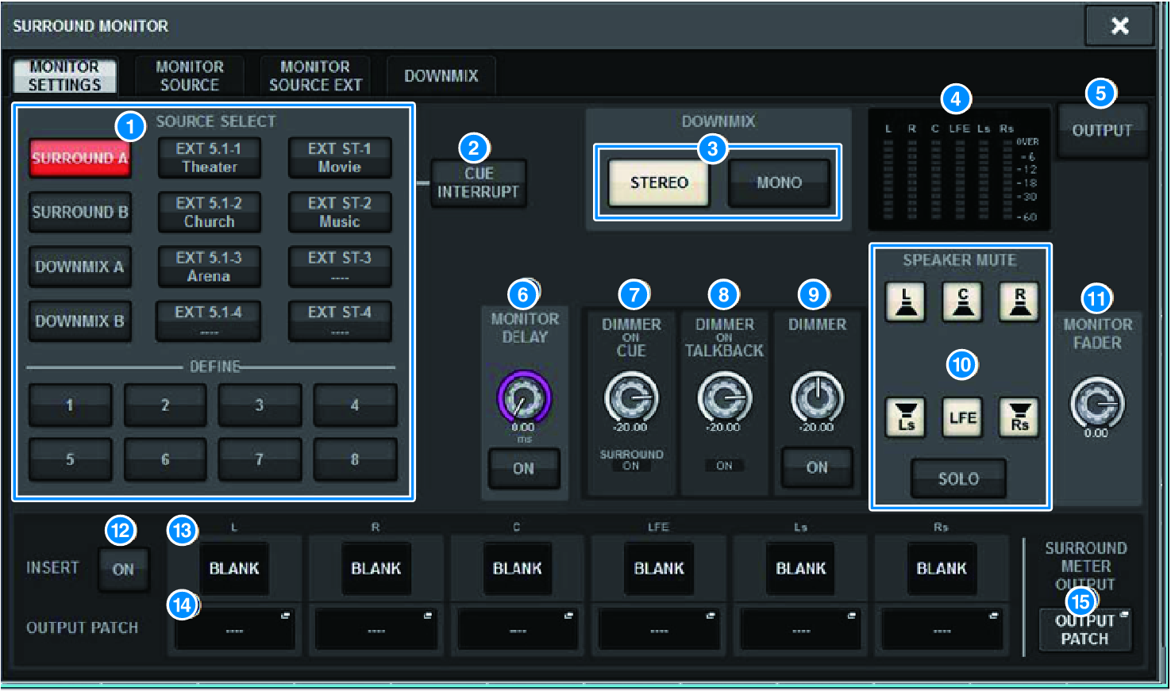
Task: Adjust the Dimmer on Talkback level knob
Action: 724,398
